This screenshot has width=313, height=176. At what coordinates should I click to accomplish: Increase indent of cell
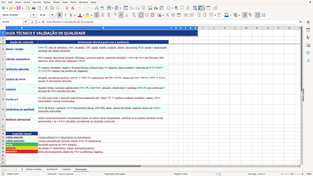[199, 15]
